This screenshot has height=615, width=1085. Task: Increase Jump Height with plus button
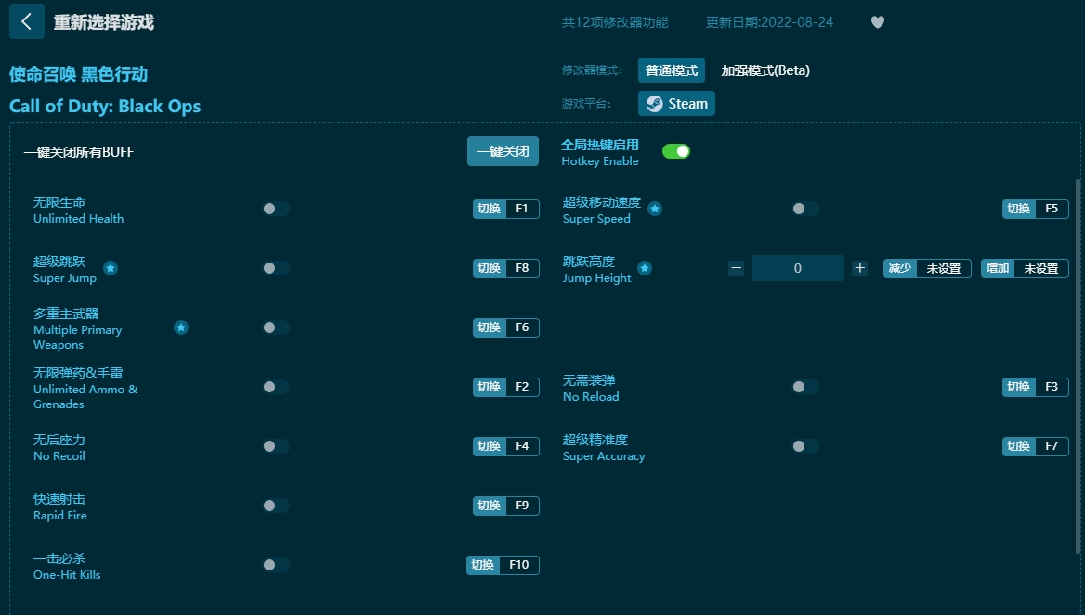pyautogui.click(x=859, y=268)
